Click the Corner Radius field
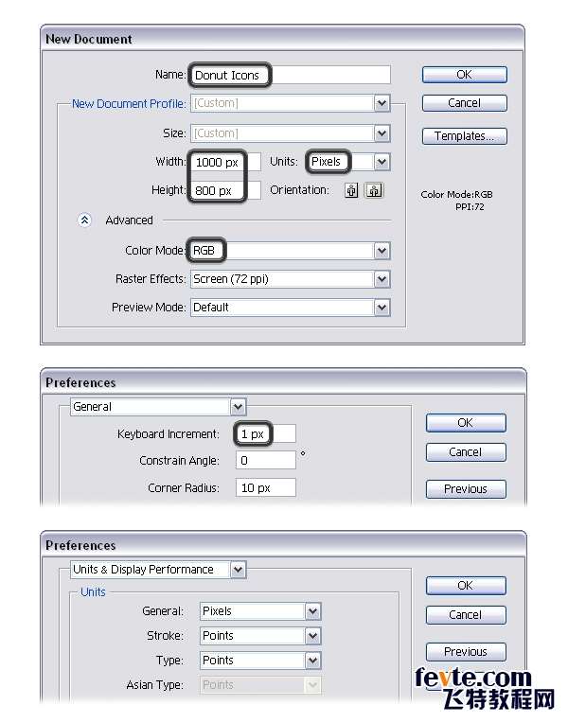 [266, 488]
